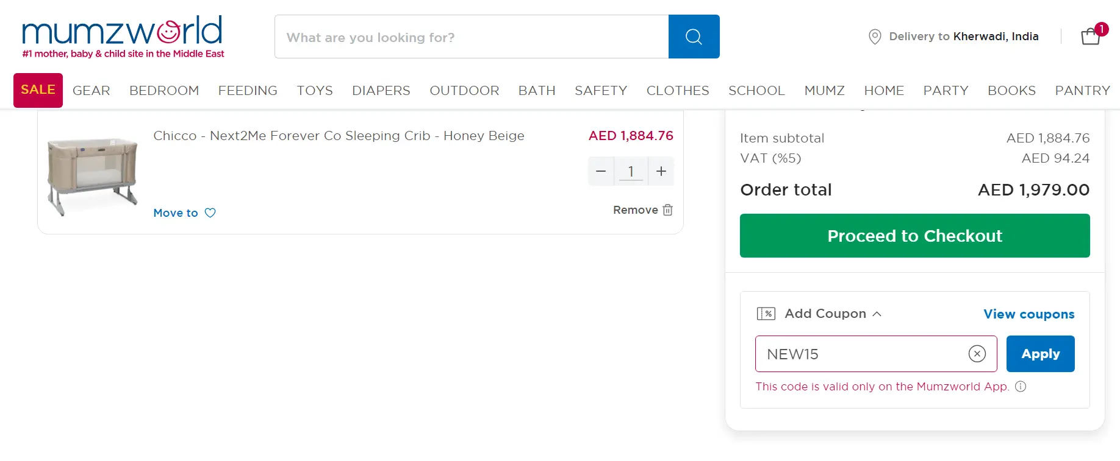Open the BATH category menu

(x=537, y=91)
